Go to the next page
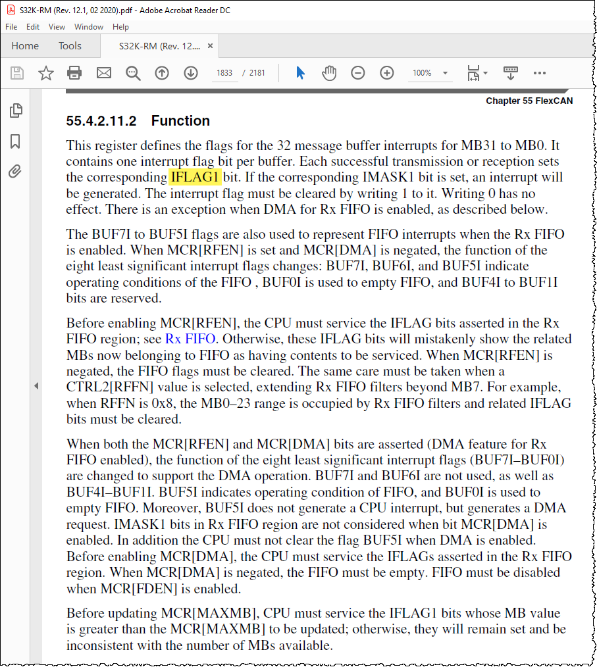Image resolution: width=597 pixels, height=667 pixels. coord(190,73)
